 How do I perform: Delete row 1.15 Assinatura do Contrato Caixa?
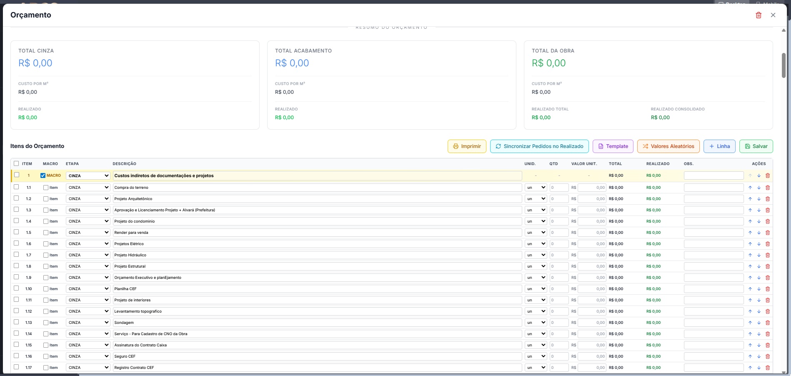[x=768, y=345]
